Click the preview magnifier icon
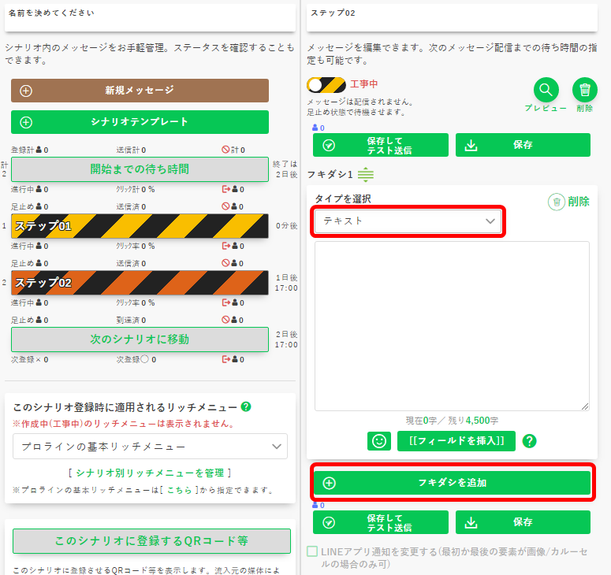The image size is (611, 575). (546, 90)
